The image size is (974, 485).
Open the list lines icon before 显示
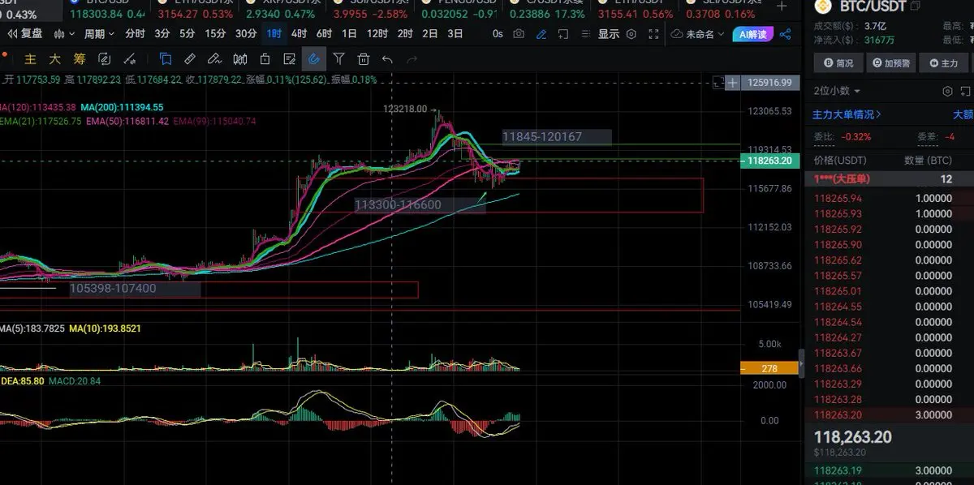584,34
